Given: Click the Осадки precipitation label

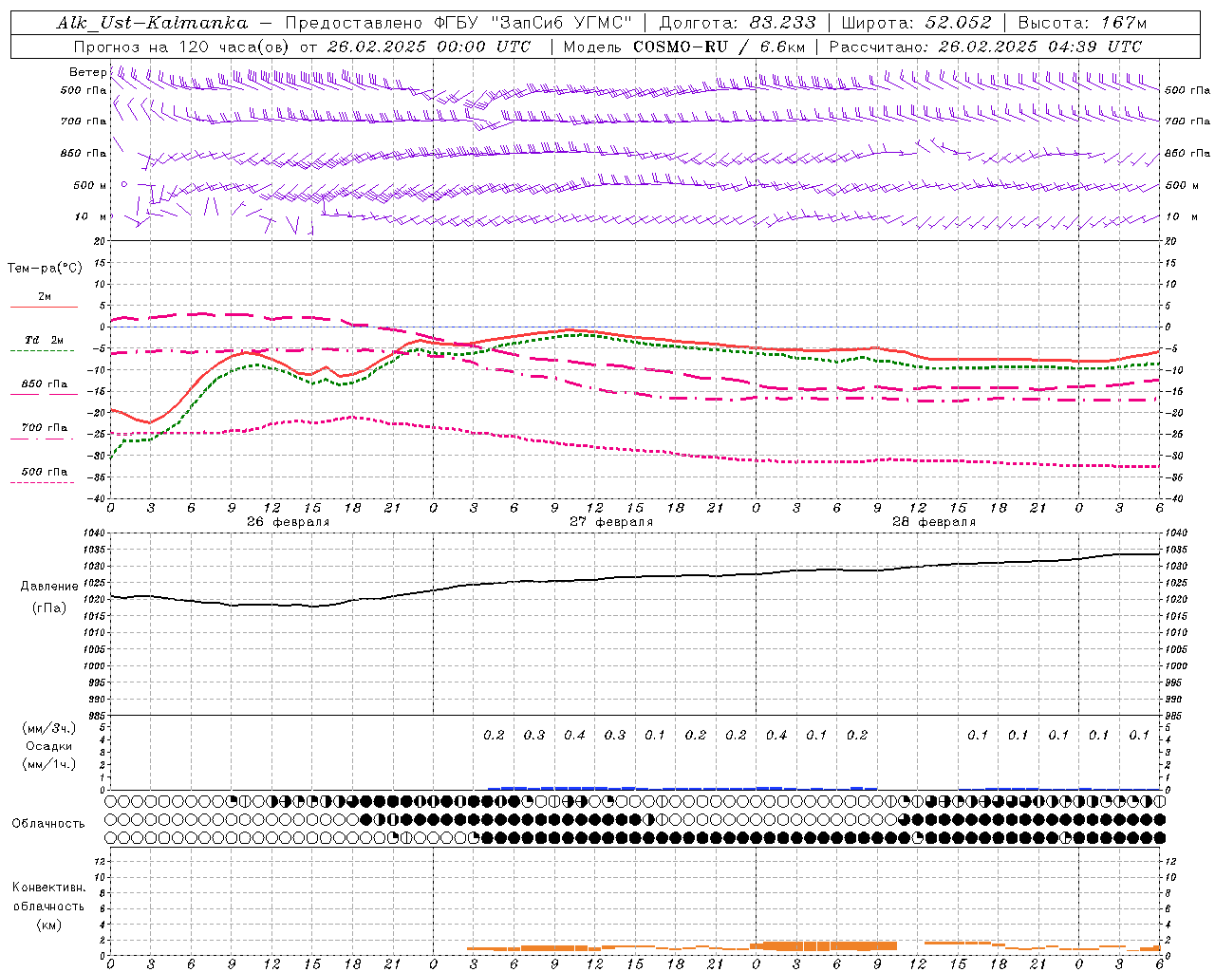Looking at the screenshot, I should 49,746.
